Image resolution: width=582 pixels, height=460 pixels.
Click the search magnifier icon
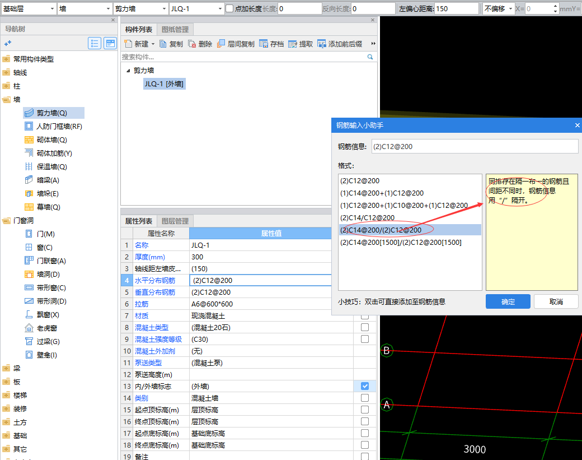370,57
